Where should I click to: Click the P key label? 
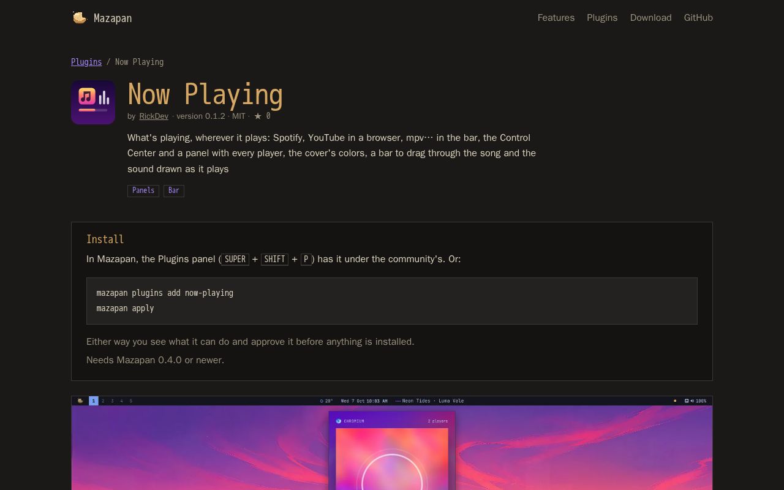point(306,259)
